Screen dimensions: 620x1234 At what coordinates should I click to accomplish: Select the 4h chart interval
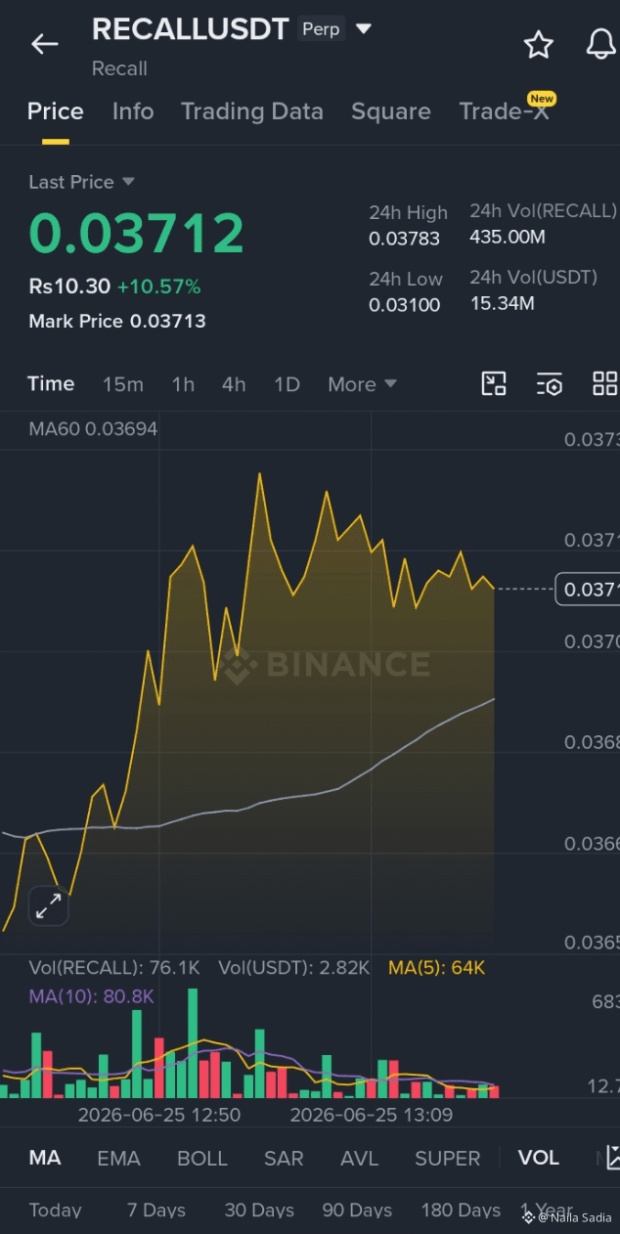pyautogui.click(x=234, y=384)
